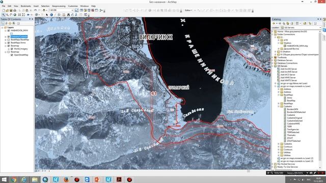
Task: Expand the Toolboxes node in Catalog
Action: [x=273, y=57]
